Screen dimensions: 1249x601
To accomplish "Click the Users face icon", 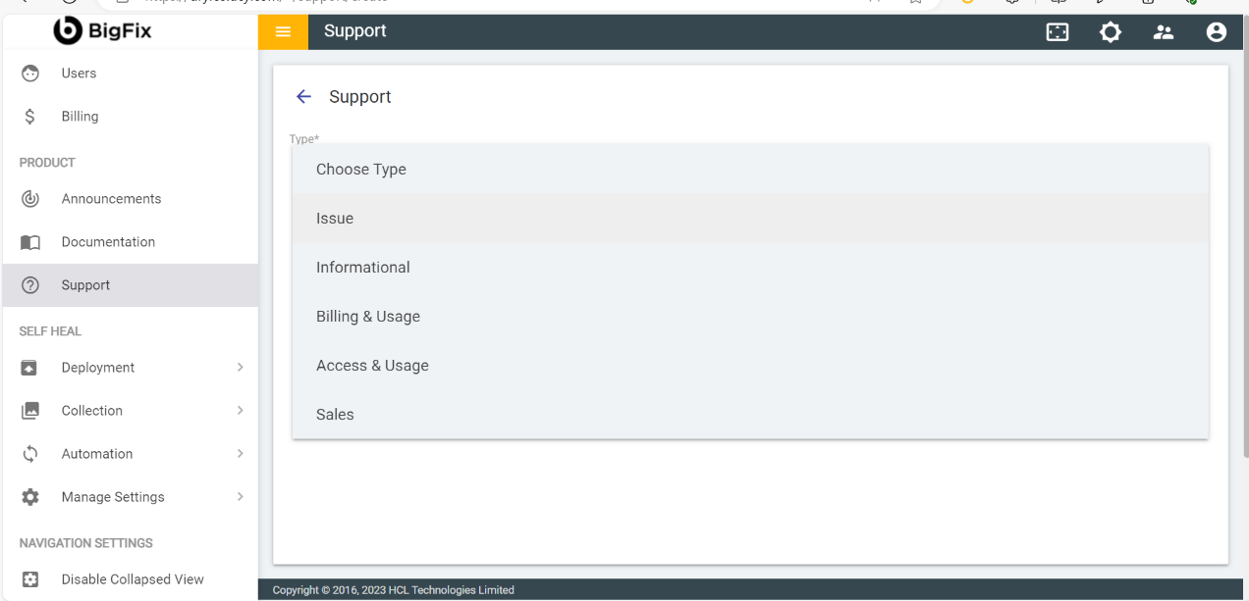I will pos(30,74).
